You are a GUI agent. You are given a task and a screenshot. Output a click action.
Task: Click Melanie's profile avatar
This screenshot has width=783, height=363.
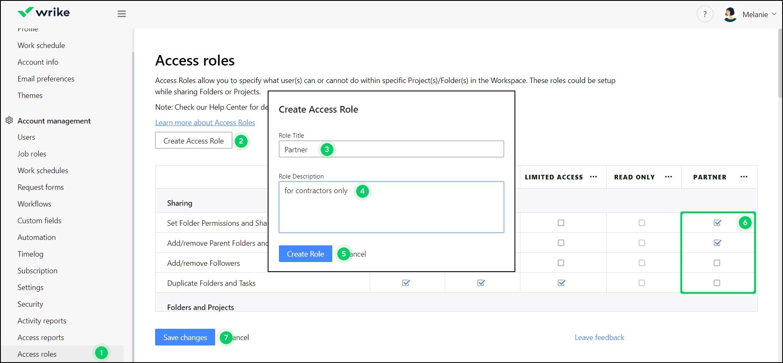coord(730,14)
